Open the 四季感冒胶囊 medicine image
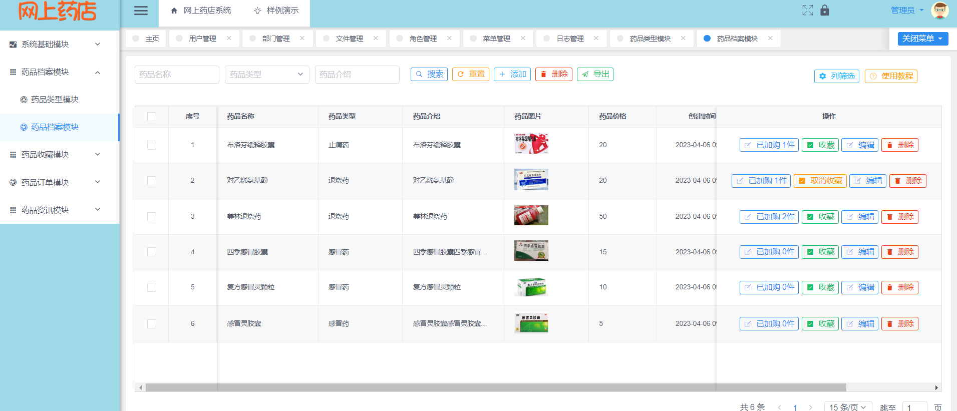The width and height of the screenshot is (957, 411). (x=531, y=250)
